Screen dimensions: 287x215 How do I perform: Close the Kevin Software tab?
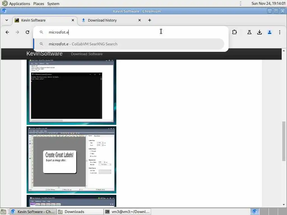point(73,20)
